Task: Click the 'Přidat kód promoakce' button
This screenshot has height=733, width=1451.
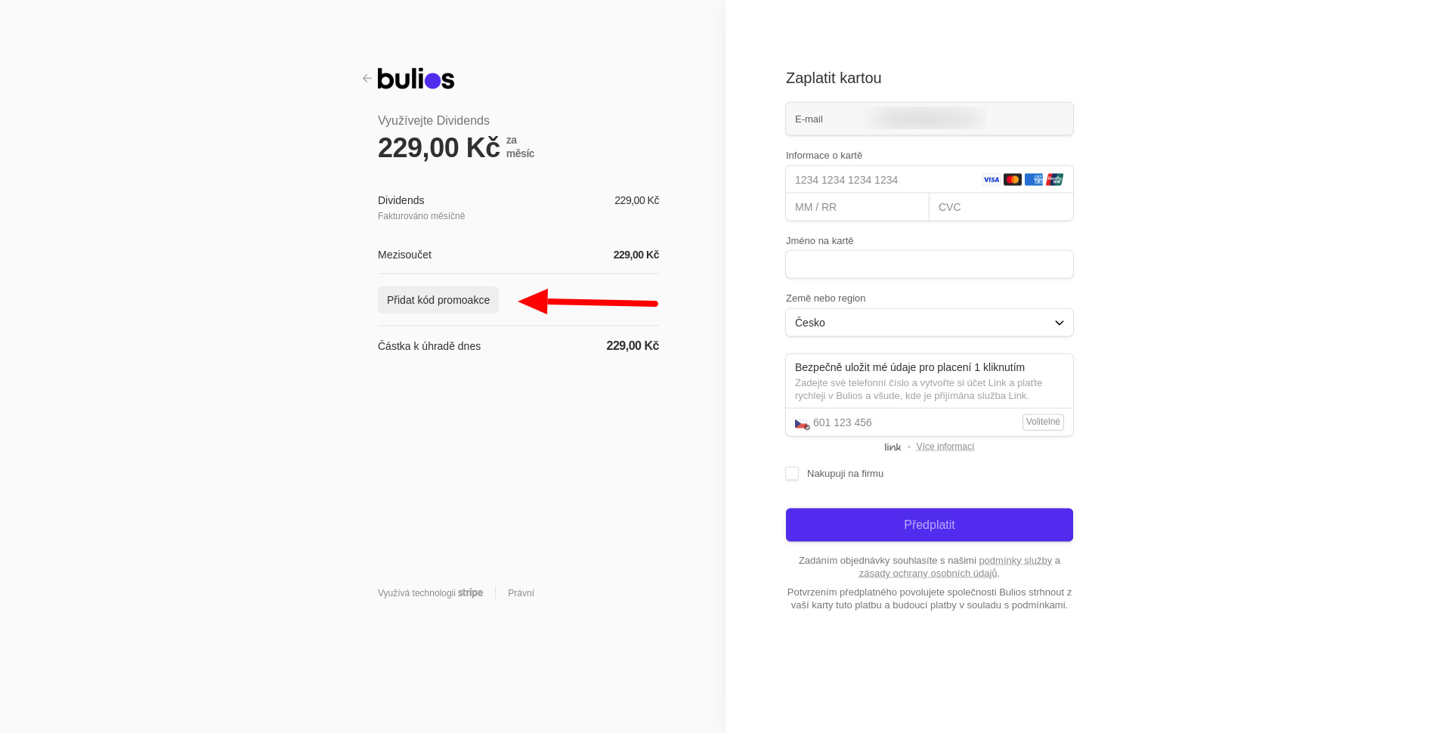Action: 438,300
